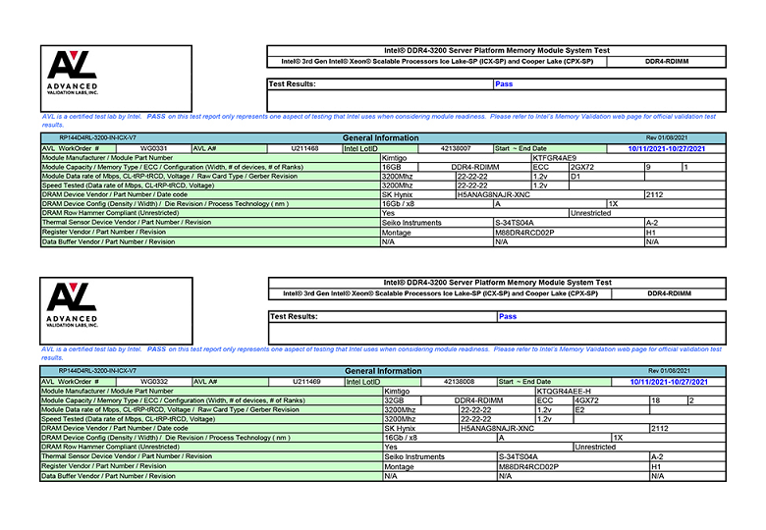Click the date range in the WG0331 report

pos(667,149)
